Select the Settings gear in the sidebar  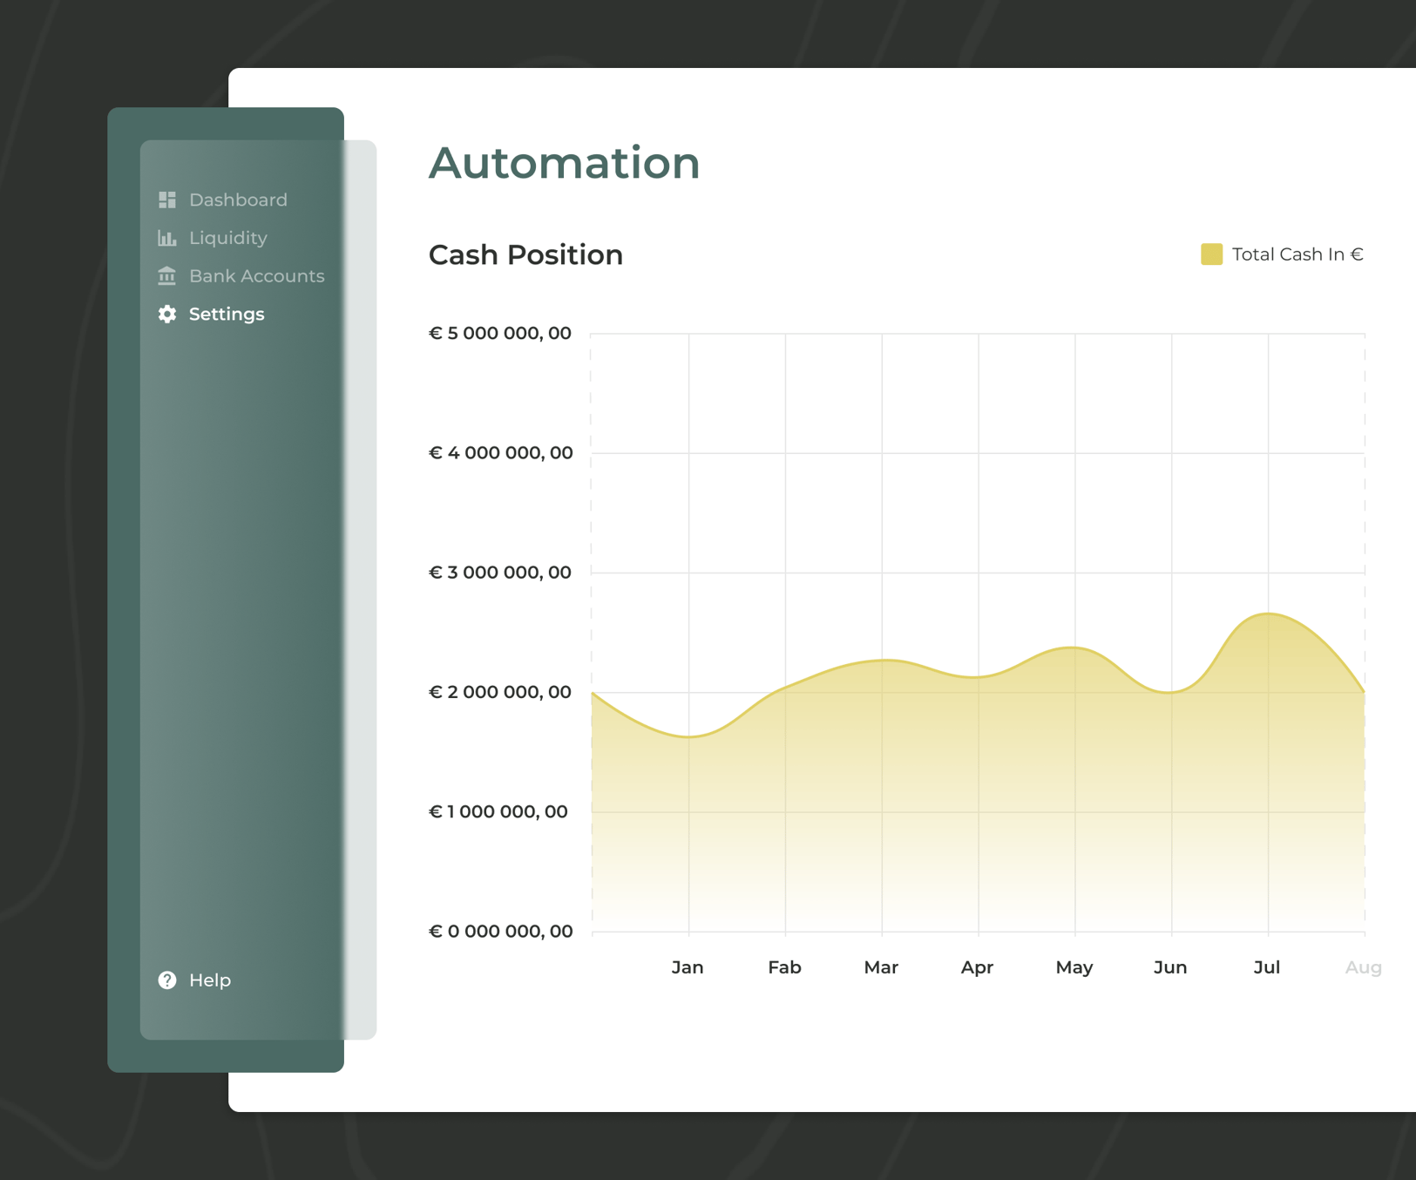166,314
